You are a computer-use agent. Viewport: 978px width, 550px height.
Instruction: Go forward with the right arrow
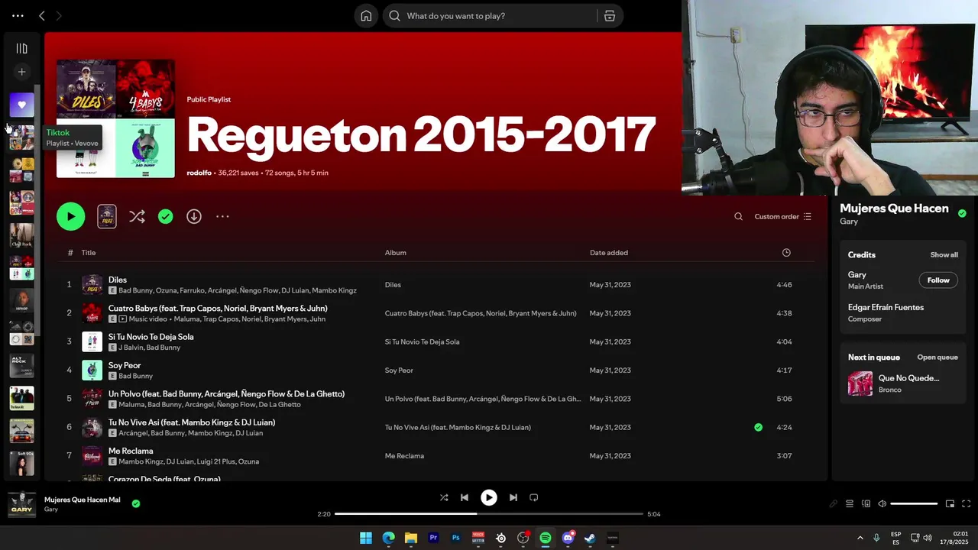pyautogui.click(x=59, y=15)
